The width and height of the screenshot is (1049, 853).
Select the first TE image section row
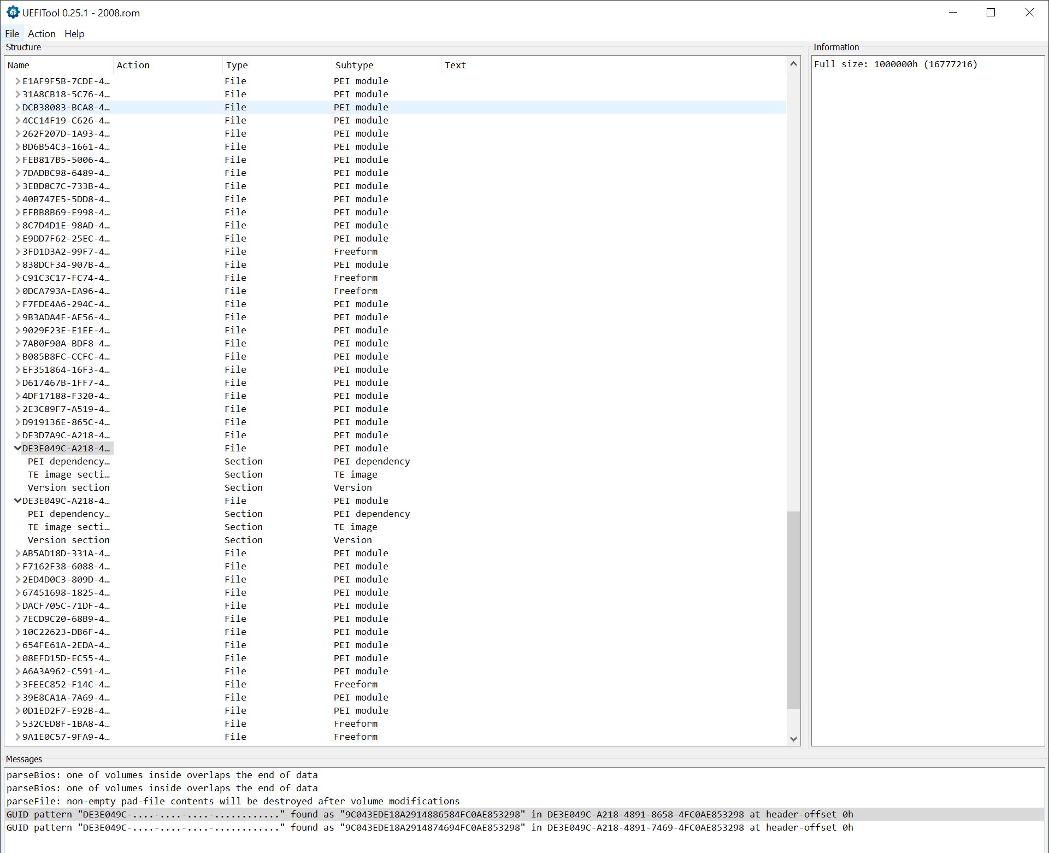68,474
